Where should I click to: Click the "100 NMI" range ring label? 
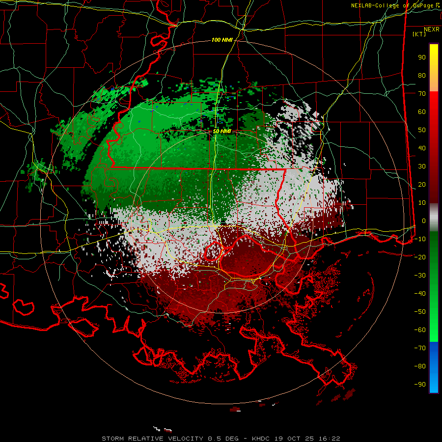coord(222,40)
